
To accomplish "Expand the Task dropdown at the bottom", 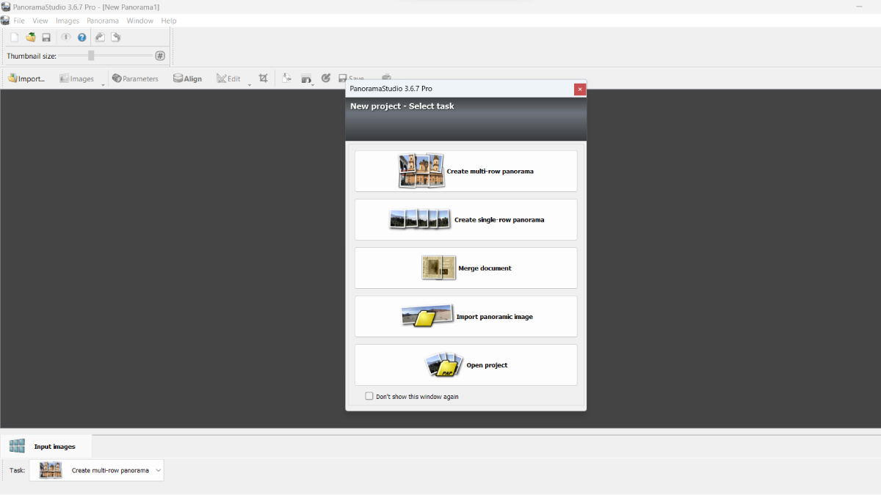I will [158, 471].
